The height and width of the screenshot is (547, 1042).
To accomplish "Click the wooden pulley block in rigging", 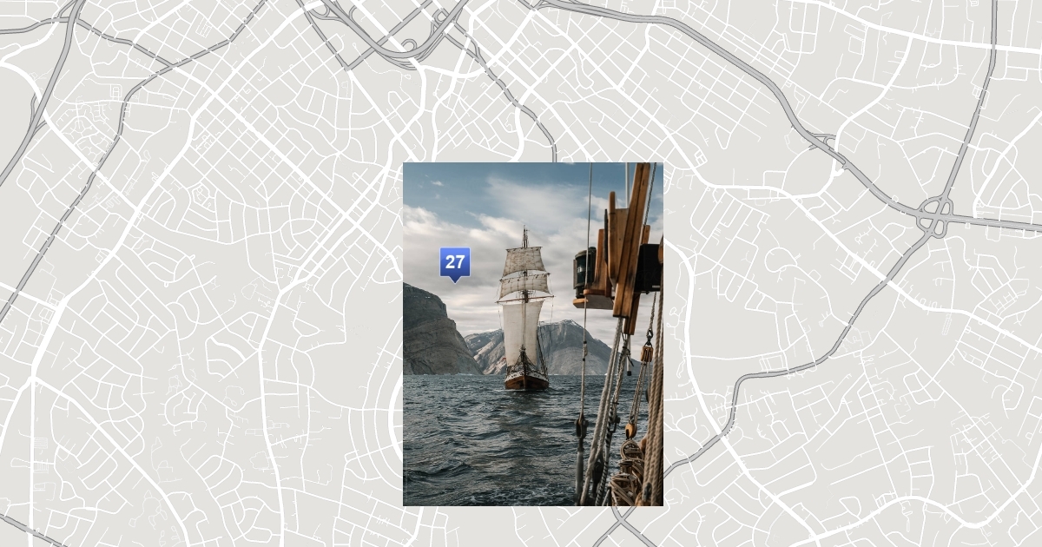I will pos(646,352).
